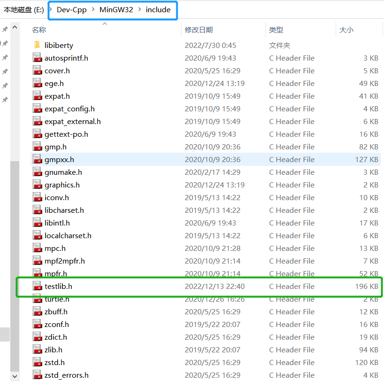Click the mpf2mpfr.h file icon
Screen dimensions: 384x389
pos(37,261)
